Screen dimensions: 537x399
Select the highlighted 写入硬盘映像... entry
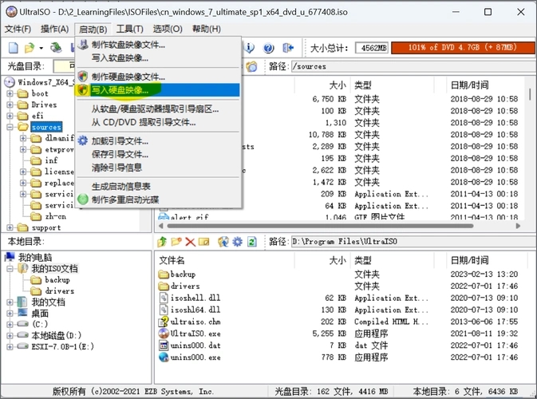click(158, 90)
